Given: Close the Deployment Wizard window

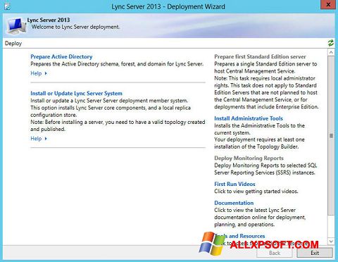Looking at the screenshot, I should tap(328, 4).
